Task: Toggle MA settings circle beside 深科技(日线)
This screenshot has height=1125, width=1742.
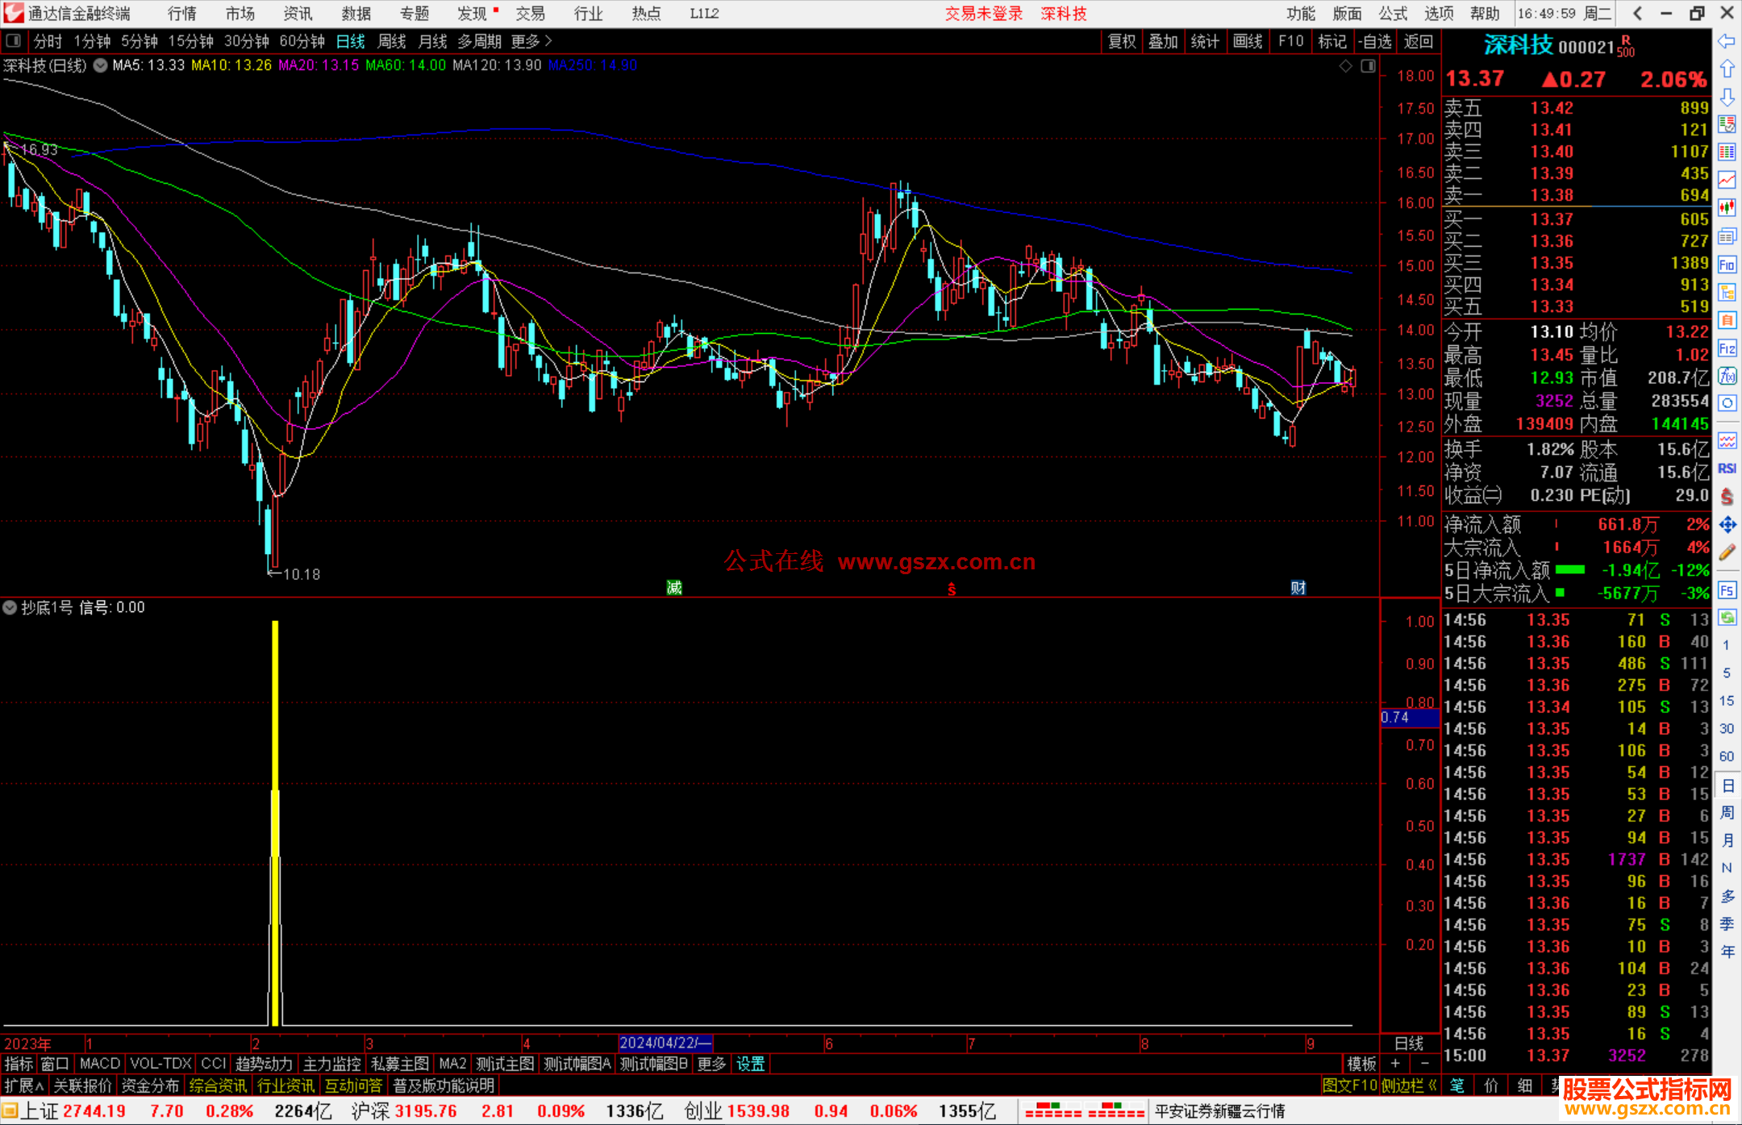Action: 100,65
